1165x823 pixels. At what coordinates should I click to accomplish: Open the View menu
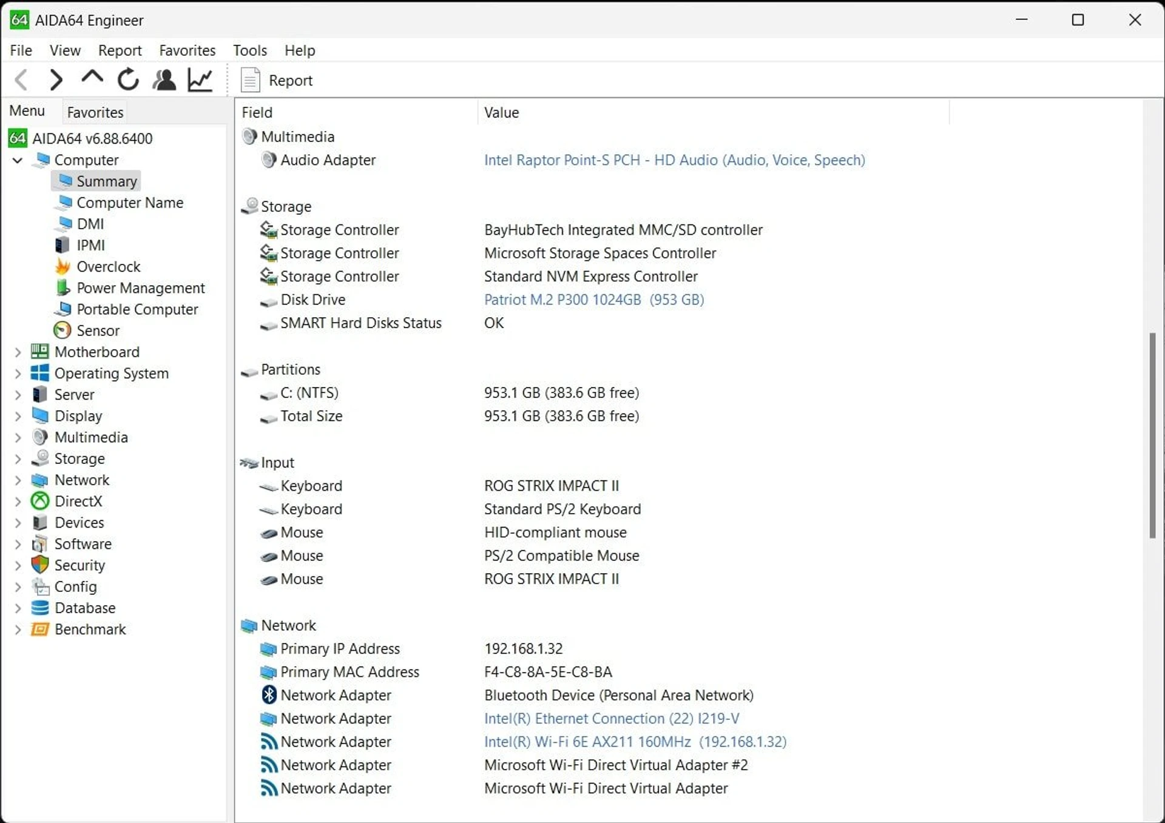[x=65, y=50]
